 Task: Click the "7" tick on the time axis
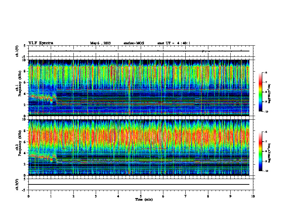point(186,196)
